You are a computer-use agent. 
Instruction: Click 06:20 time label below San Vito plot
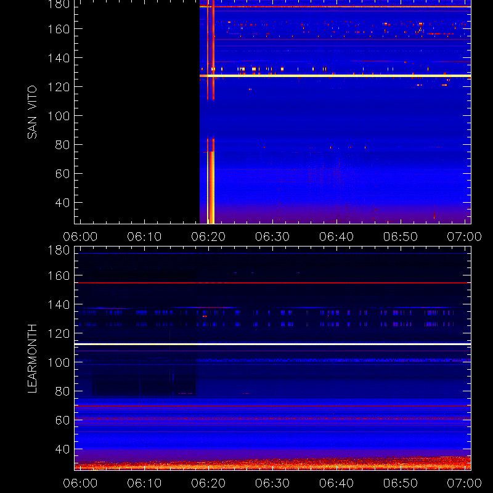point(208,237)
